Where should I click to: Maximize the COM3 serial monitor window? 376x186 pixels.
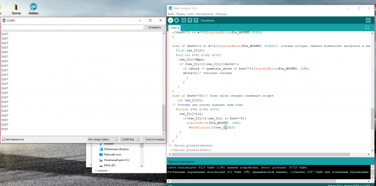pos(150,20)
